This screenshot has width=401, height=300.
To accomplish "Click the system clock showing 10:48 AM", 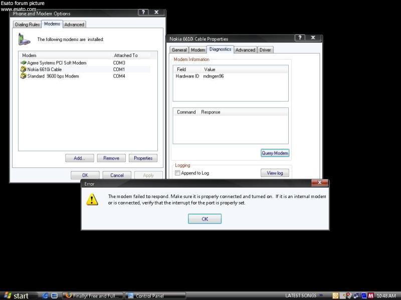I will click(386, 296).
